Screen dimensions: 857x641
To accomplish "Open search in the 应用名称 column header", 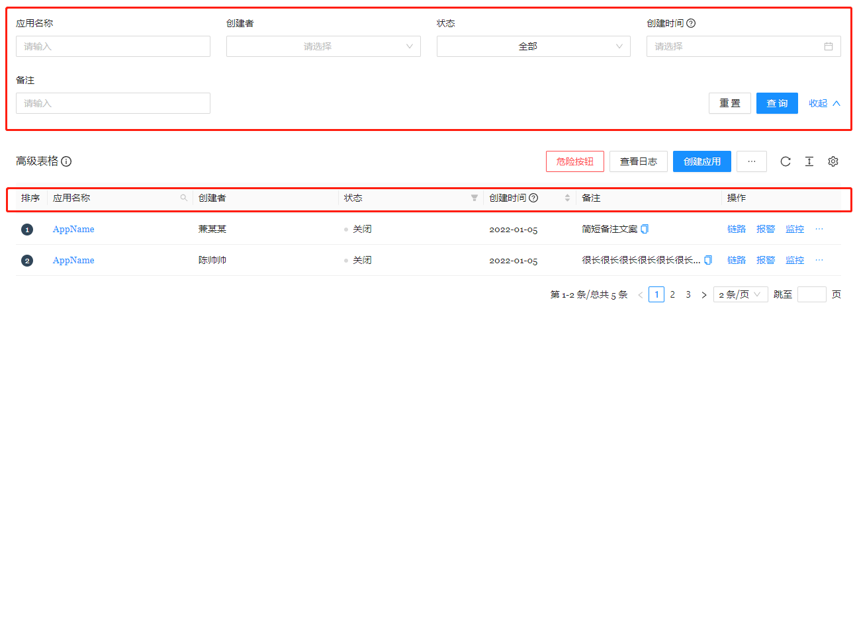I will tap(183, 197).
